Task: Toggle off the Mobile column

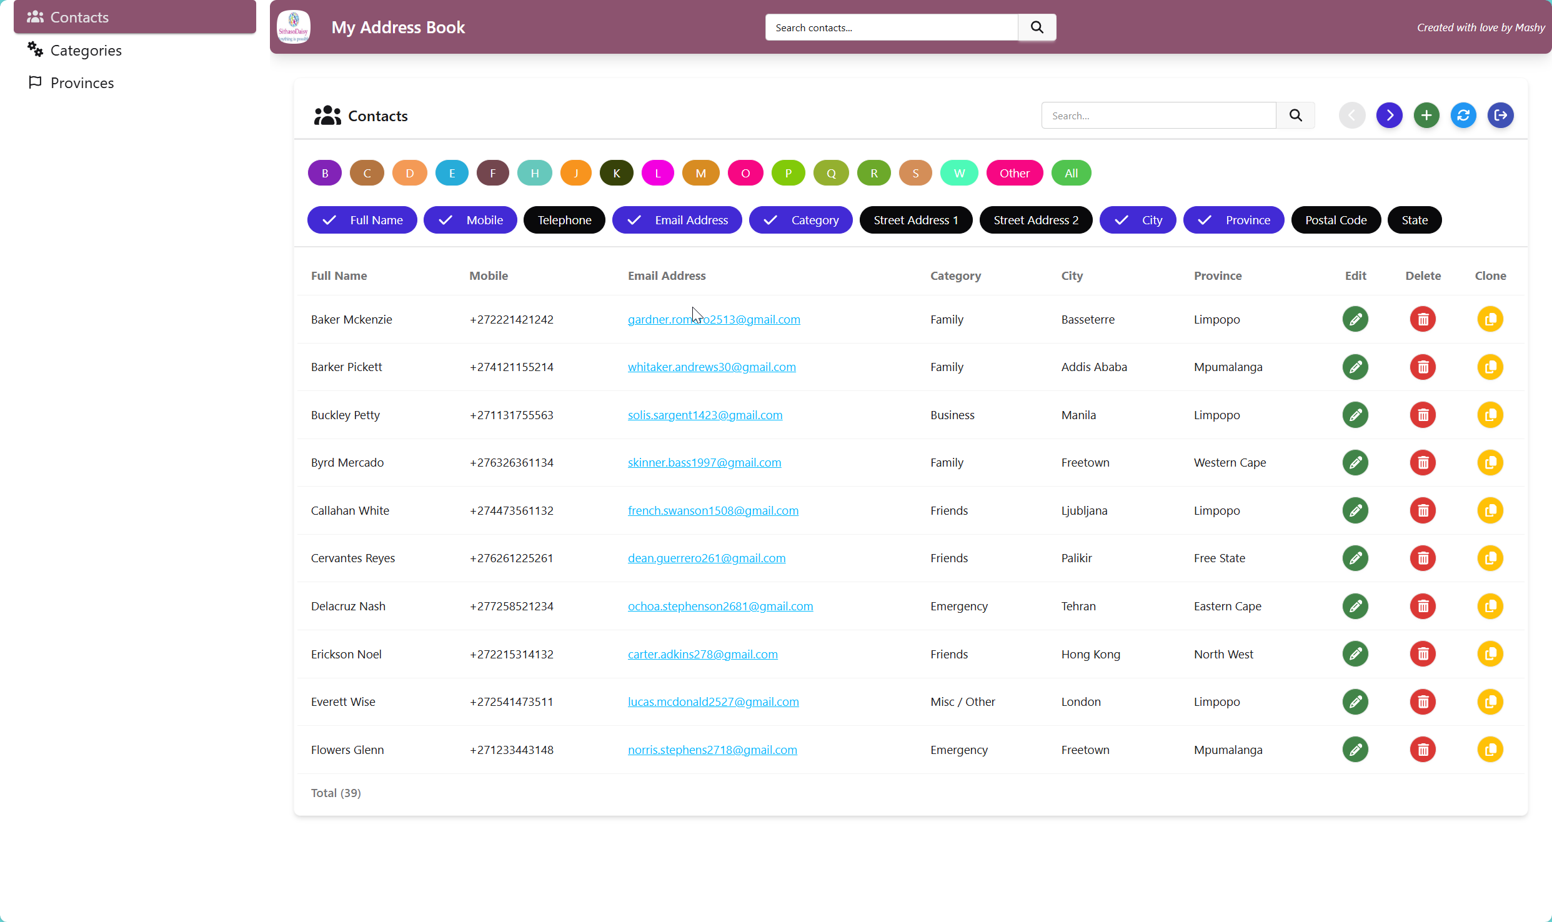Action: click(x=470, y=220)
